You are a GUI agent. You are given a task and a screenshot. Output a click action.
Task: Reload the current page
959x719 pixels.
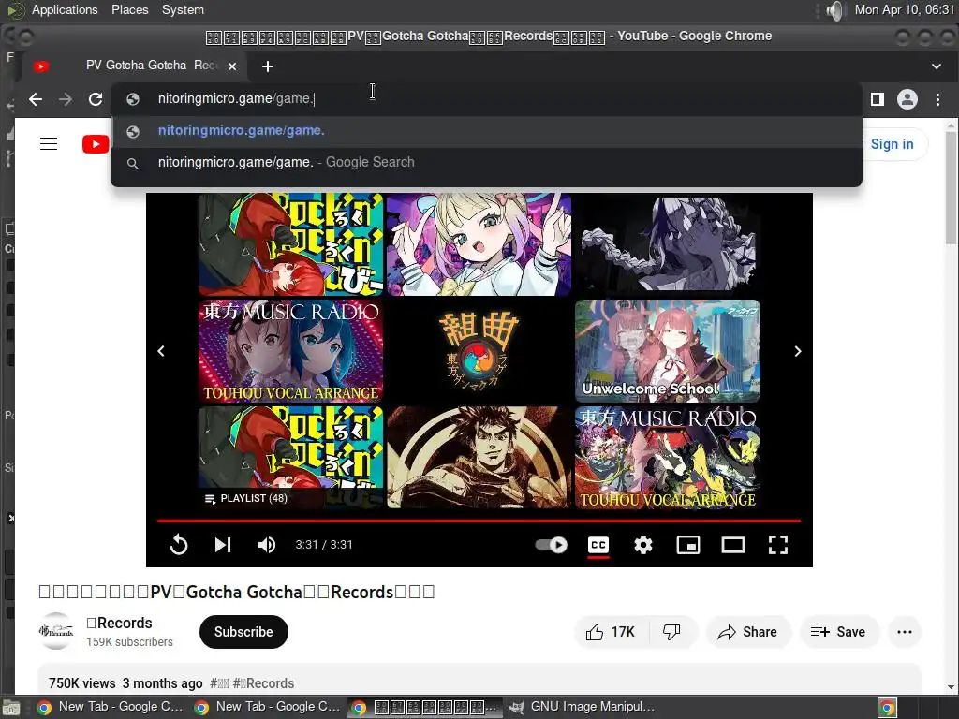pos(96,99)
